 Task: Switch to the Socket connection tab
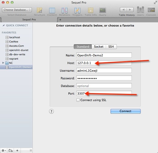click(x=99, y=47)
